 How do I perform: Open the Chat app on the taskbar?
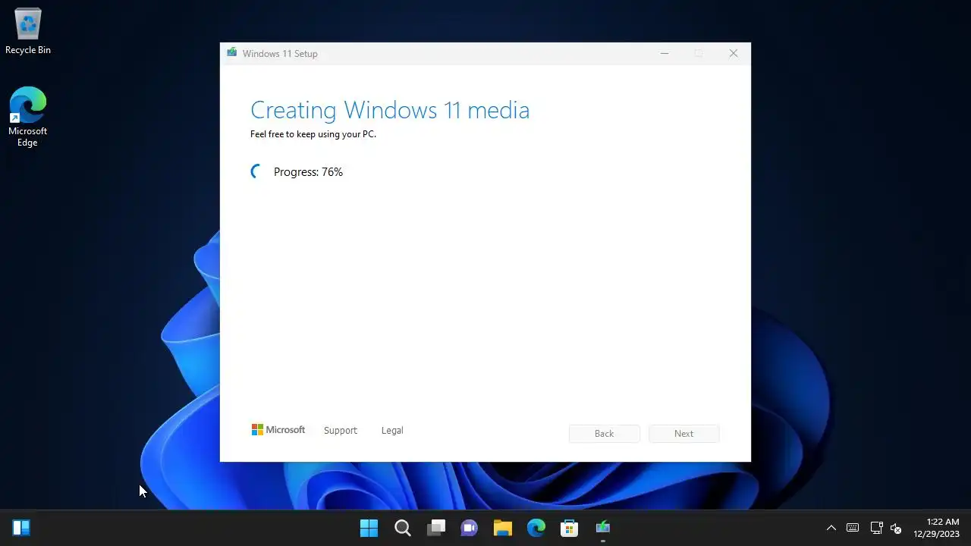pyautogui.click(x=470, y=528)
